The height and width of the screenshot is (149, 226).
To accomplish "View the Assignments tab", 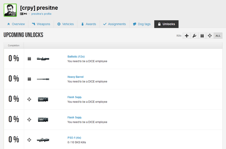I will (x=115, y=24).
